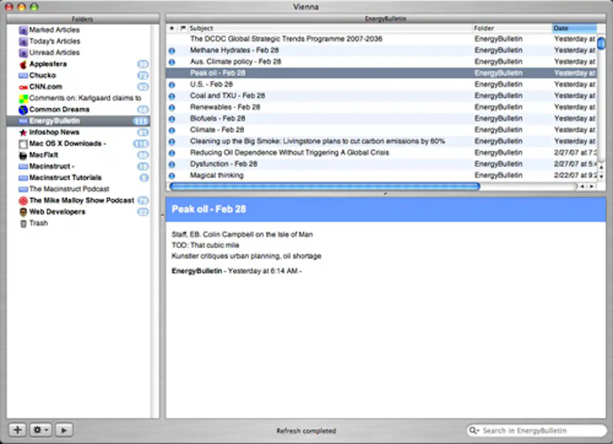Click the Trash icon in the folder list

23,223
